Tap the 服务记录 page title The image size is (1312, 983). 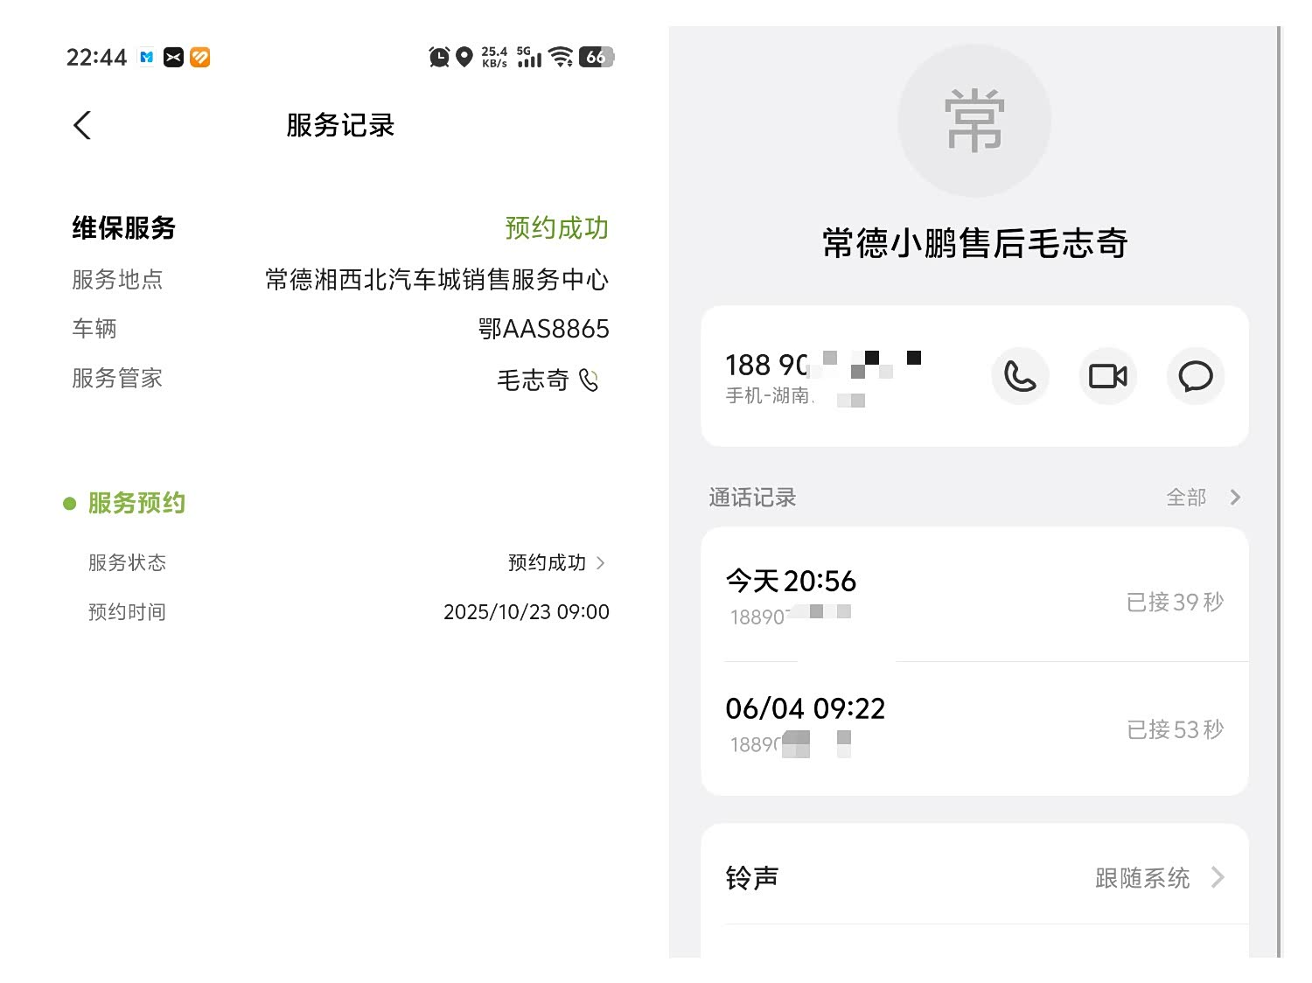tap(340, 125)
